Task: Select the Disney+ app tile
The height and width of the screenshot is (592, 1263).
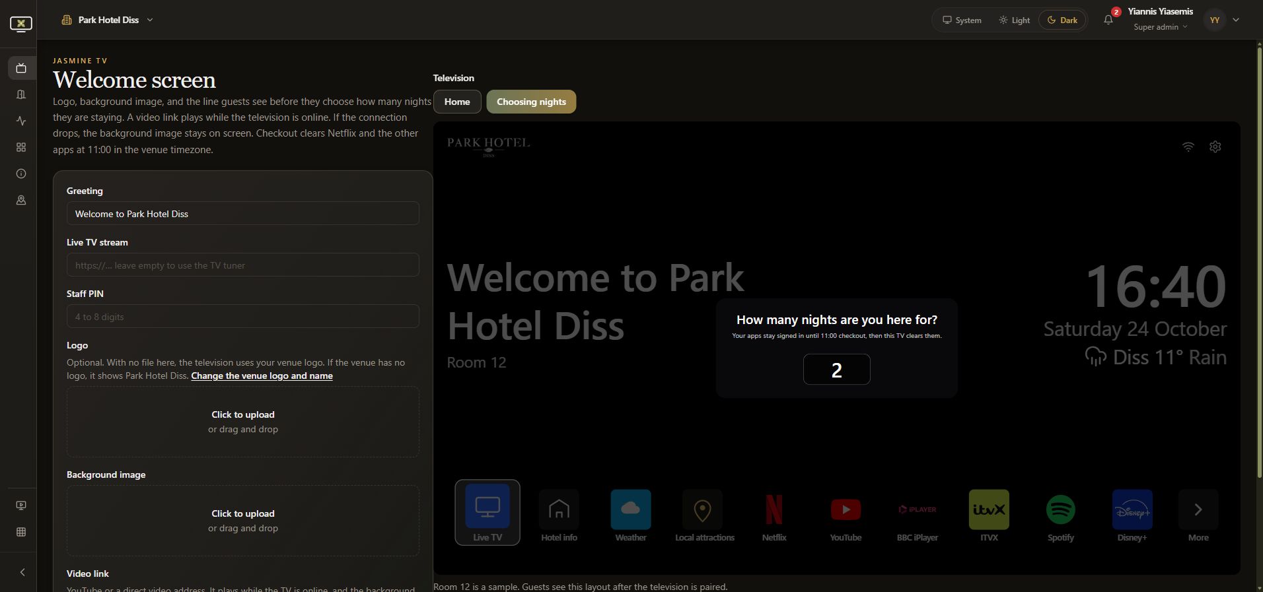Action: point(1132,515)
